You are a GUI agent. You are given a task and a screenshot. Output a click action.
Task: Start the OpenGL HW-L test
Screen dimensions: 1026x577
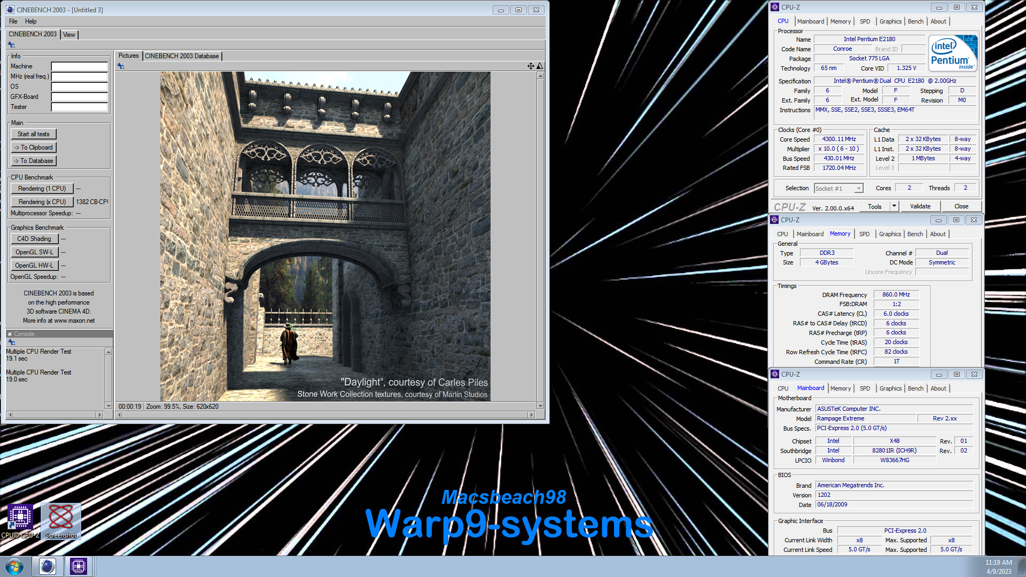34,266
